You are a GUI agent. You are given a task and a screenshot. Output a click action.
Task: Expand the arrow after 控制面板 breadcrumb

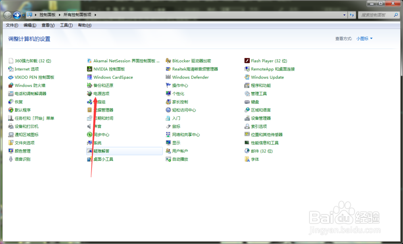59,15
